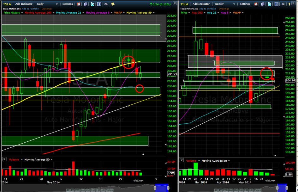
Task: Close the Daily chart's Volume panel with X
Action: pyautogui.click(x=4, y=159)
